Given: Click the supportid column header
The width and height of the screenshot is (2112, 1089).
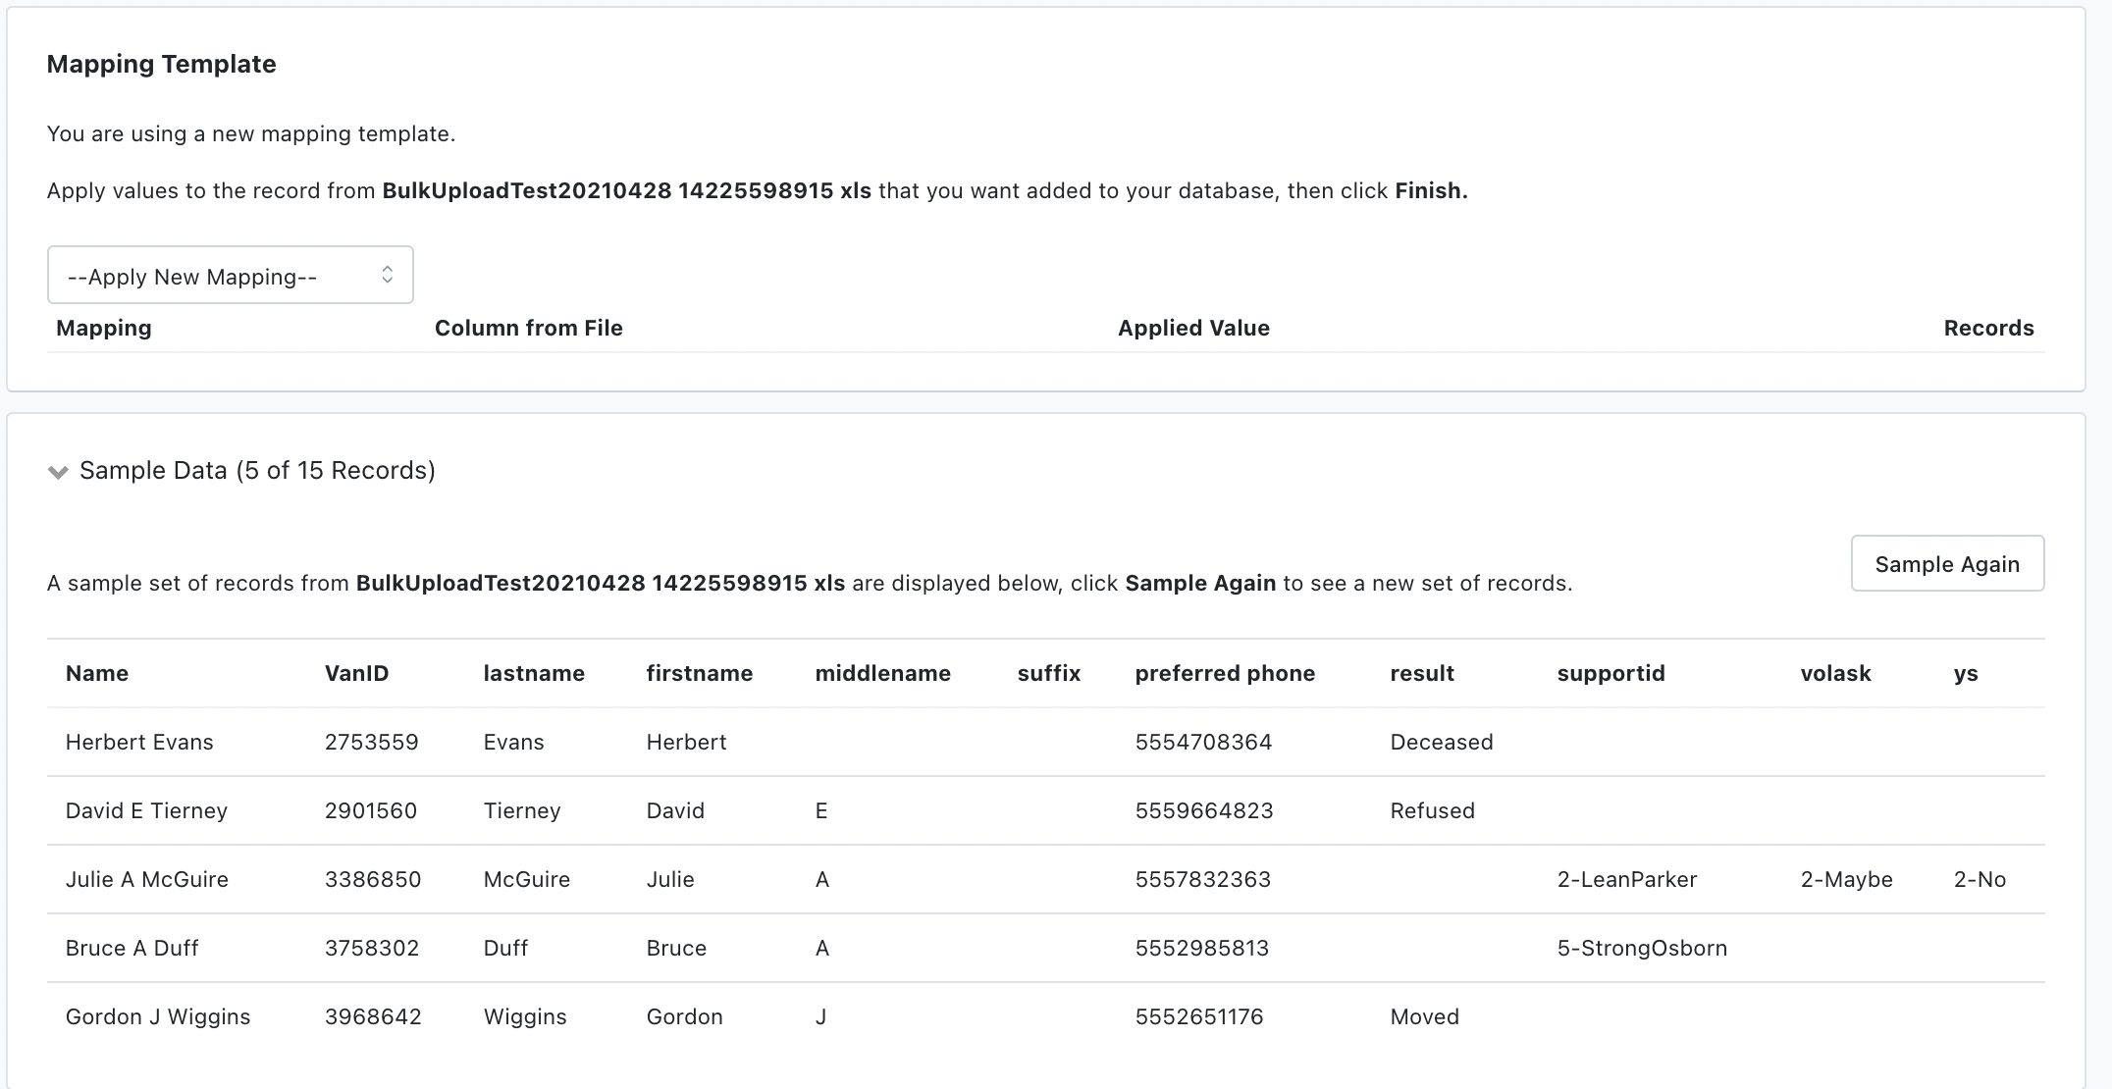Looking at the screenshot, I should tap(1610, 673).
